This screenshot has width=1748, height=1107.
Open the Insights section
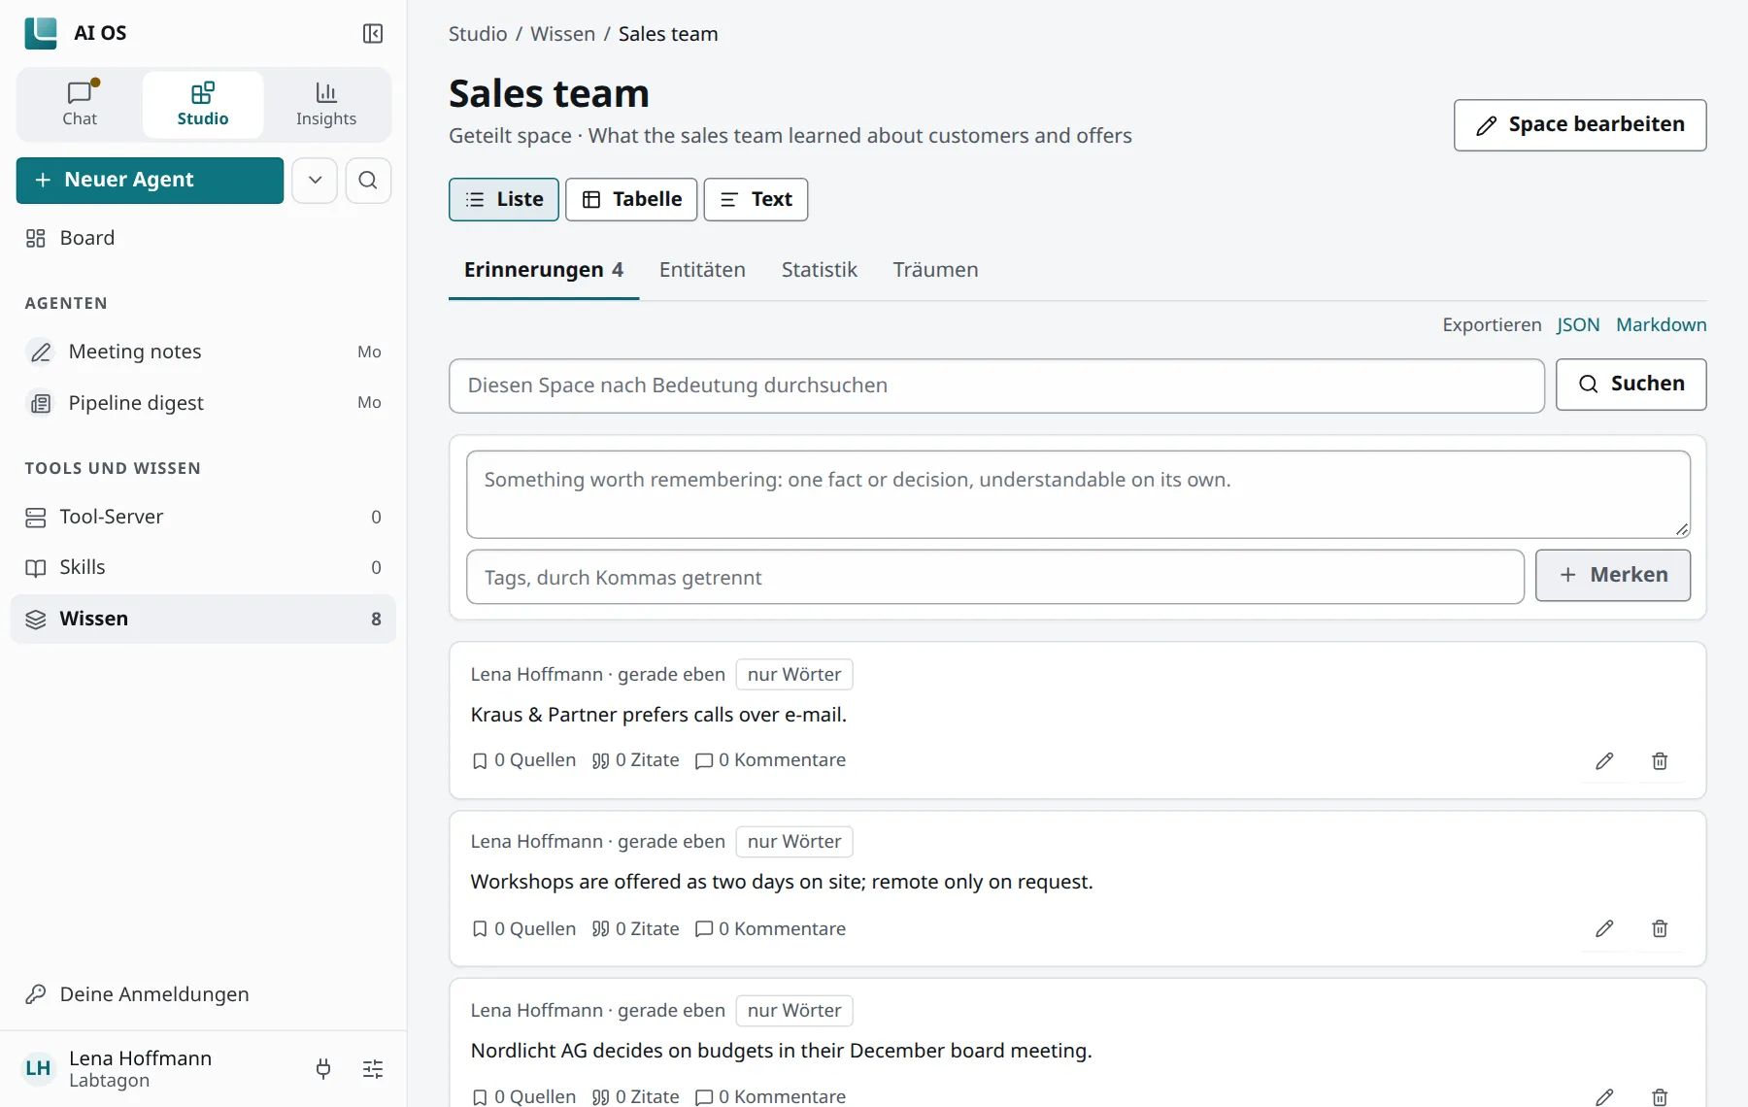click(x=326, y=104)
